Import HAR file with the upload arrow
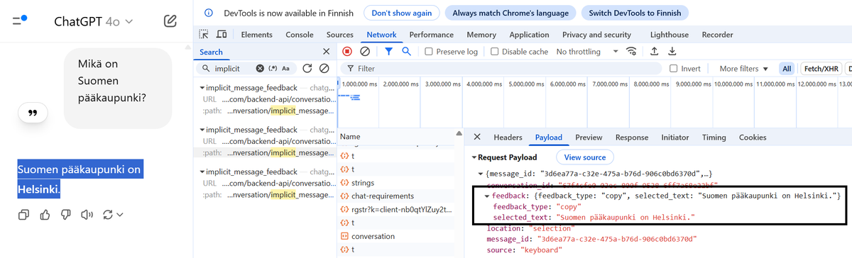 [654, 51]
